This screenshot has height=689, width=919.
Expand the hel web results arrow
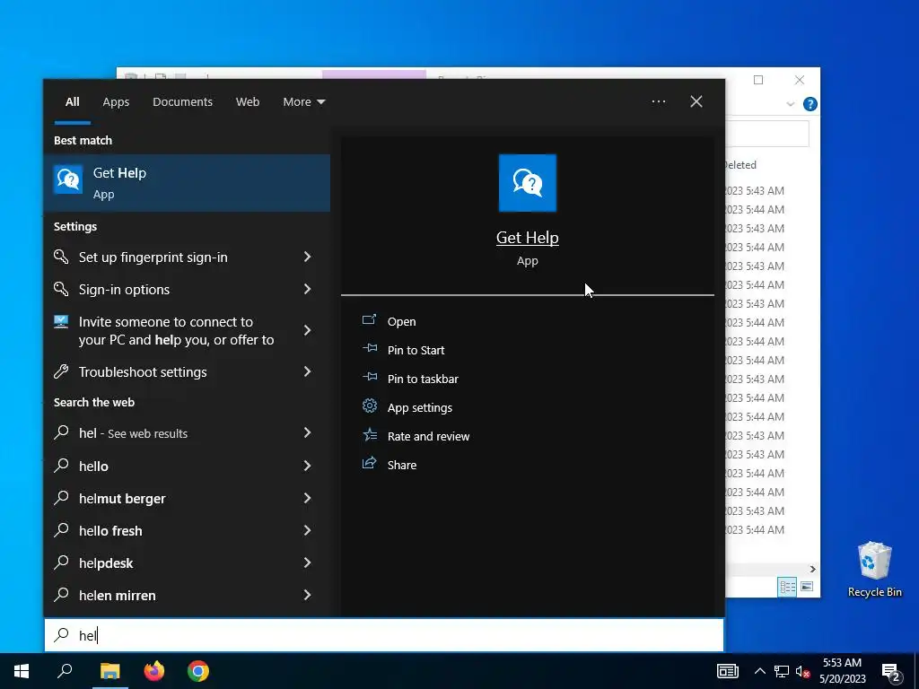tap(307, 433)
